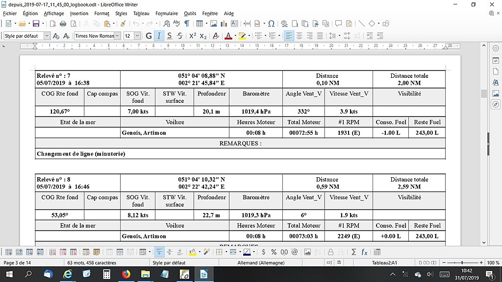Print the document using the printer icon
502x282 pixels.
[63, 23]
